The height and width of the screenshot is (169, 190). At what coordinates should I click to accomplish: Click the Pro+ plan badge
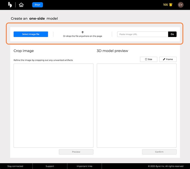tap(37, 5)
